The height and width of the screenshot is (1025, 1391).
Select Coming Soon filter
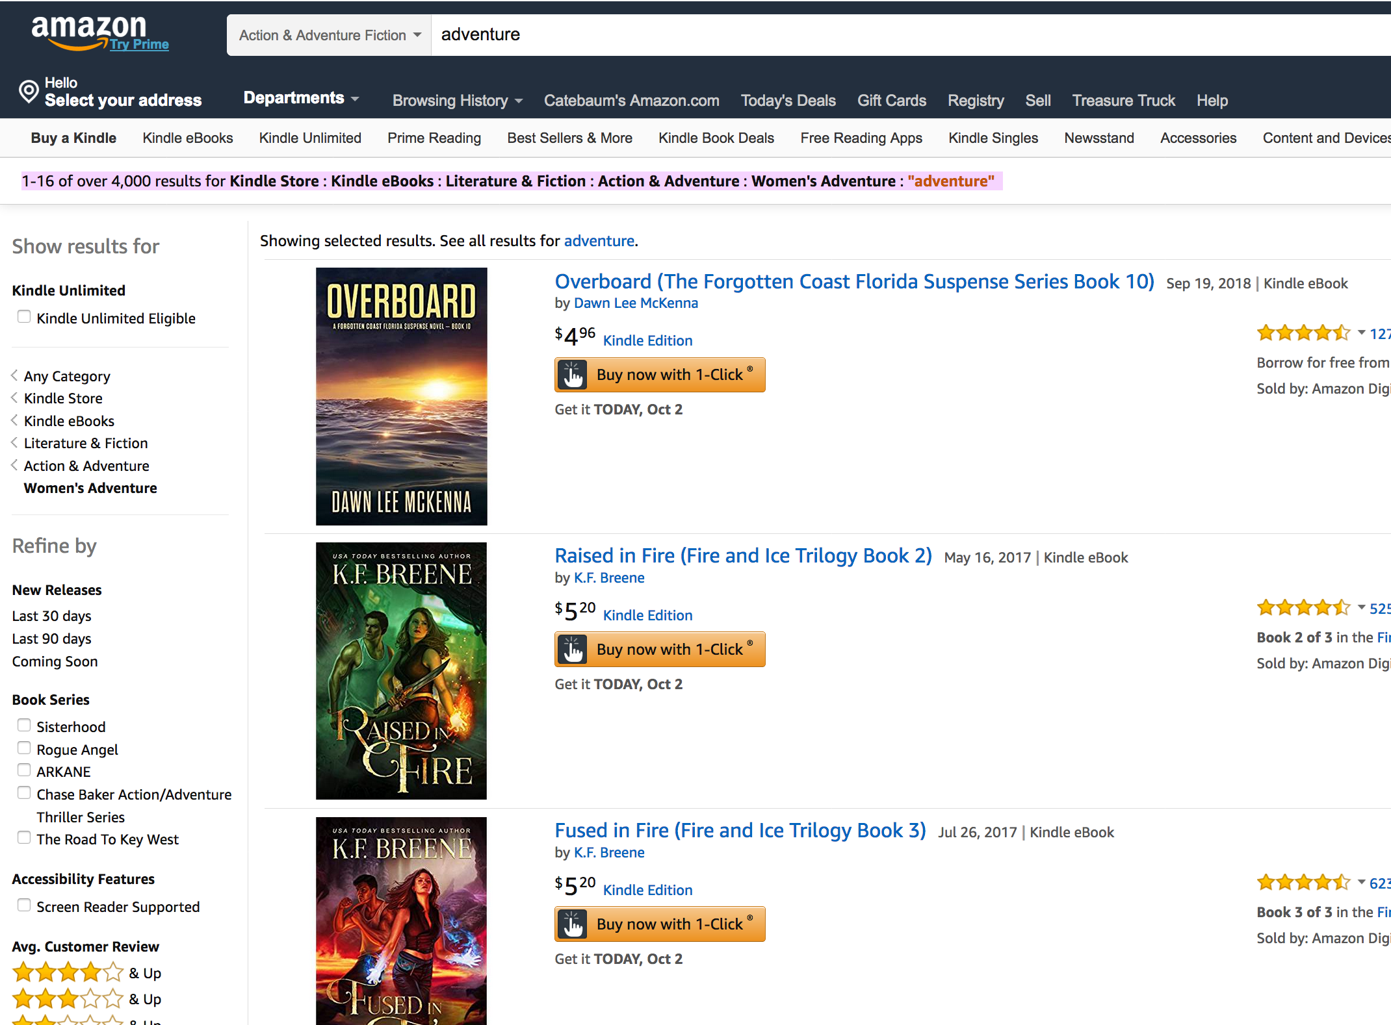point(55,661)
